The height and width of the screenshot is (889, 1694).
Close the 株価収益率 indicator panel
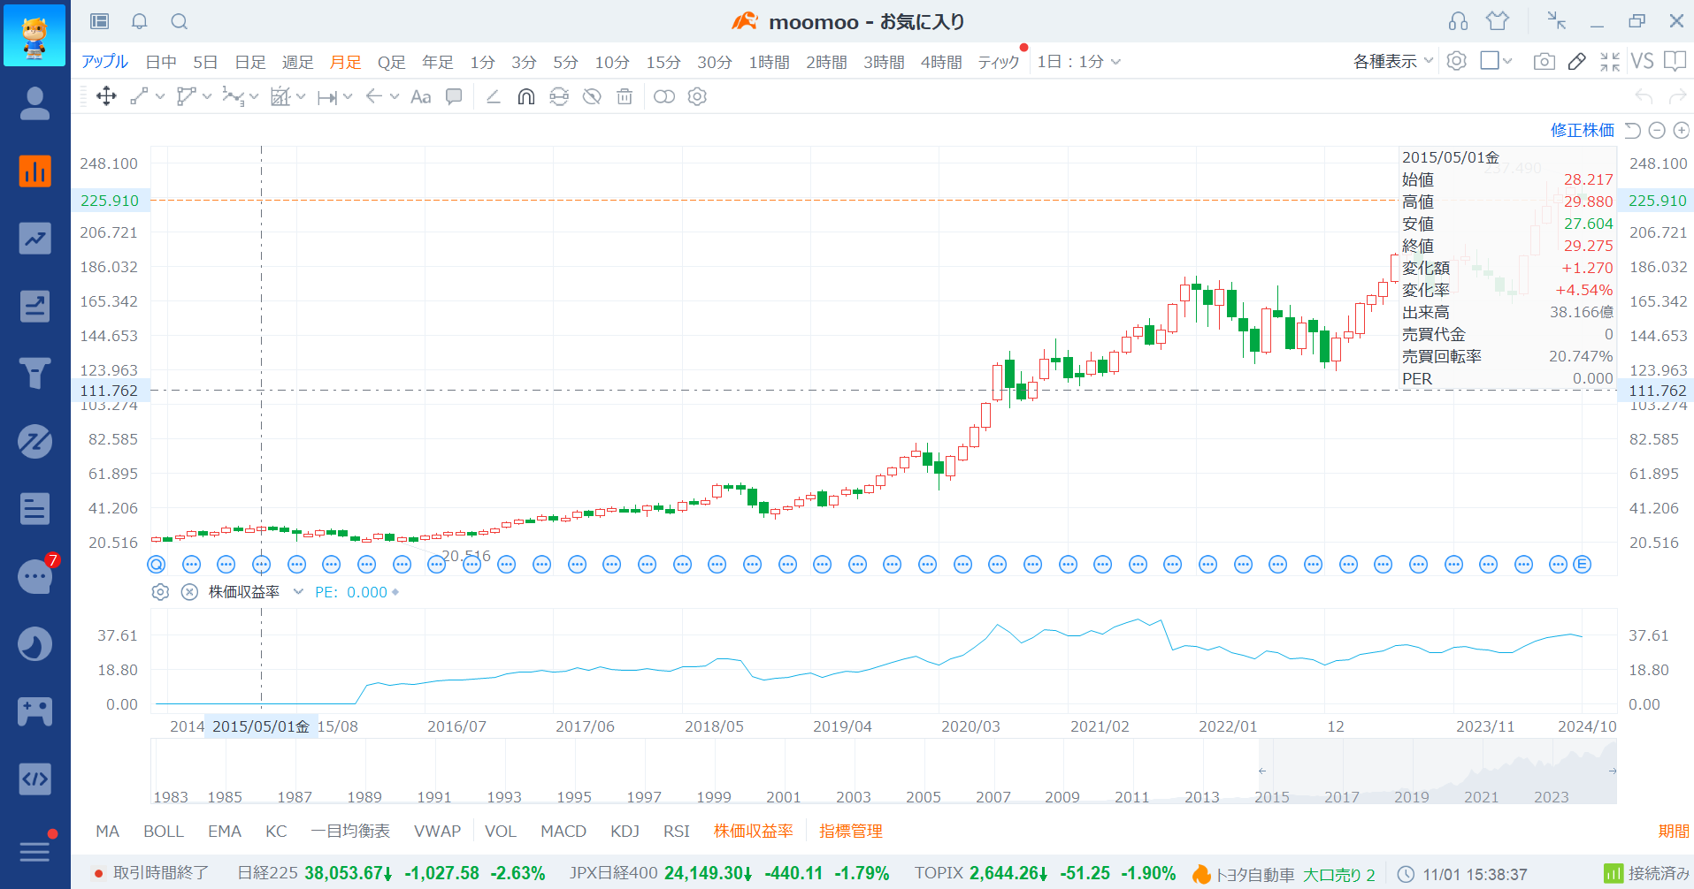[189, 592]
